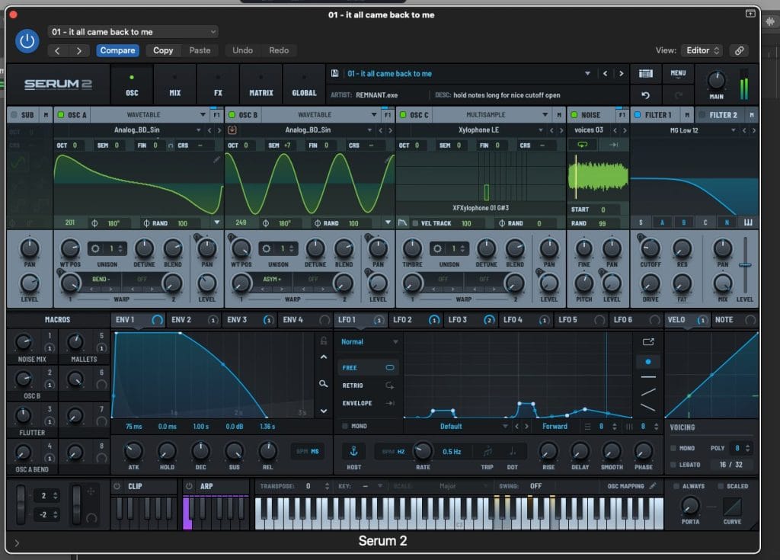
Task: Open OSC C MULTISAMPLE type dropdown
Action: click(x=491, y=115)
